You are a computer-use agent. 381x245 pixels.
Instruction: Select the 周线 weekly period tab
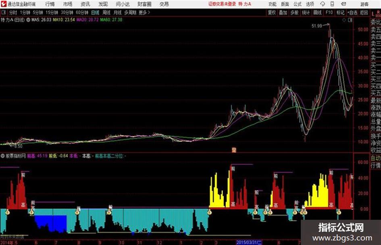click(106, 12)
